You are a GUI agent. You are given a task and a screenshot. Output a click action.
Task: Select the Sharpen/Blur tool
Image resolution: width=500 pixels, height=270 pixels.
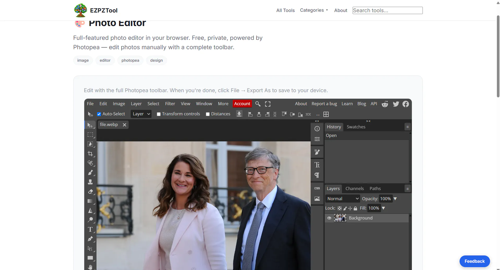[90, 211]
